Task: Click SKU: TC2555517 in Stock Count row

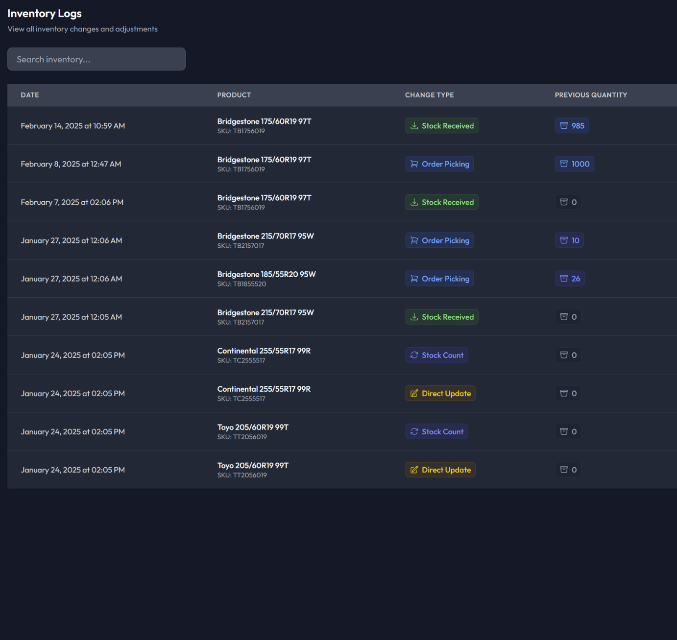Action: pos(242,360)
